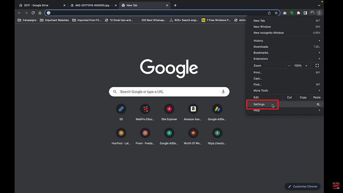The image size is (343, 193).
Task: Click the share page icon in address bar
Action: point(269,13)
